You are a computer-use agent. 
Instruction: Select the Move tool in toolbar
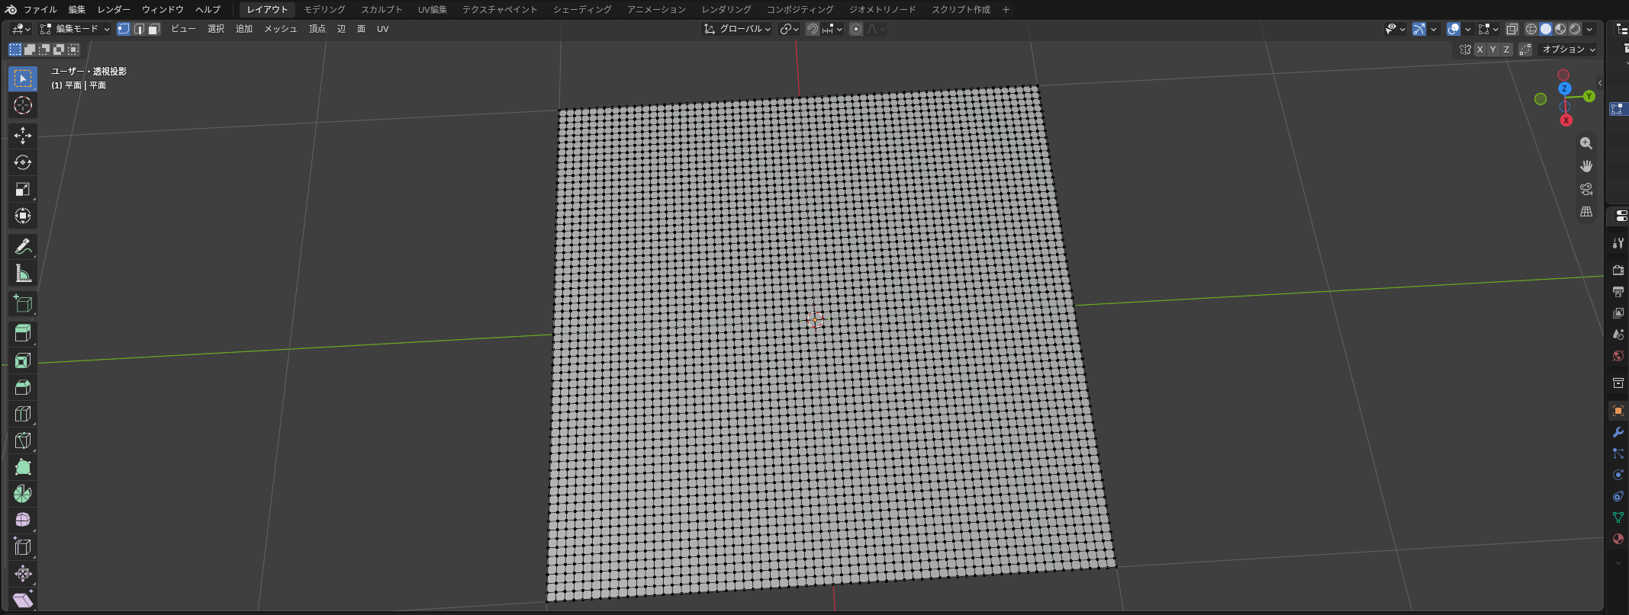click(23, 136)
